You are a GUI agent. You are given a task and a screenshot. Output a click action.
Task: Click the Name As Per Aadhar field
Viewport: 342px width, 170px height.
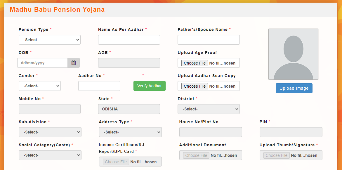click(x=129, y=40)
